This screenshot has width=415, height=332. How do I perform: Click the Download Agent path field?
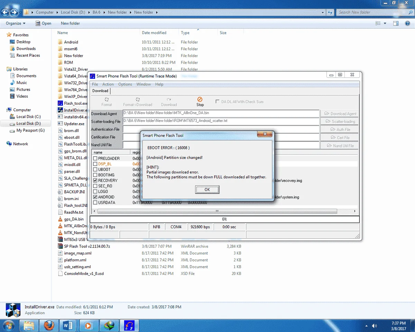221,113
